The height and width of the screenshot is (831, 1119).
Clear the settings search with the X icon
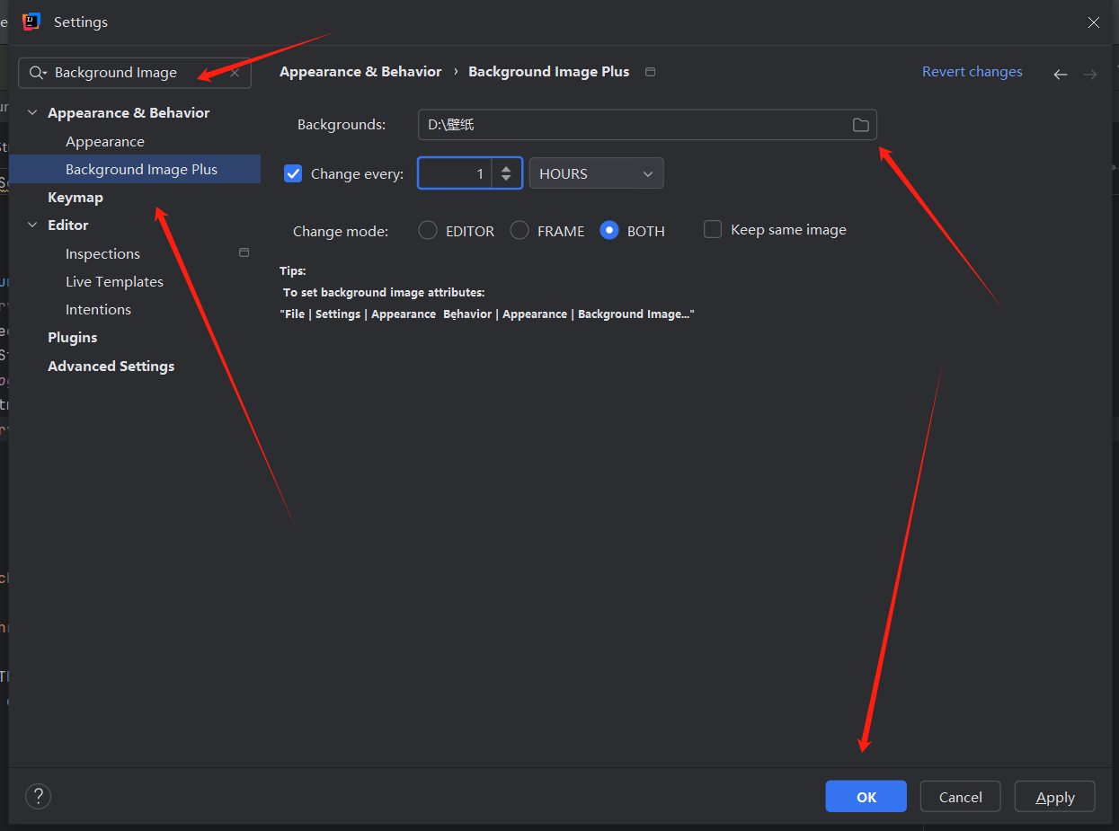point(235,73)
